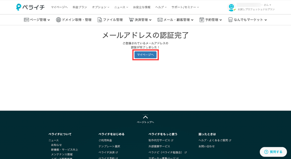Click the ページトップへ up arrow
The height and width of the screenshot is (159, 291).
pyautogui.click(x=145, y=117)
